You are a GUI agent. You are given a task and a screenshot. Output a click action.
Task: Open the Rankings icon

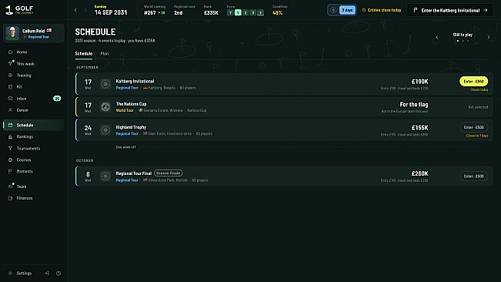[x=10, y=136]
